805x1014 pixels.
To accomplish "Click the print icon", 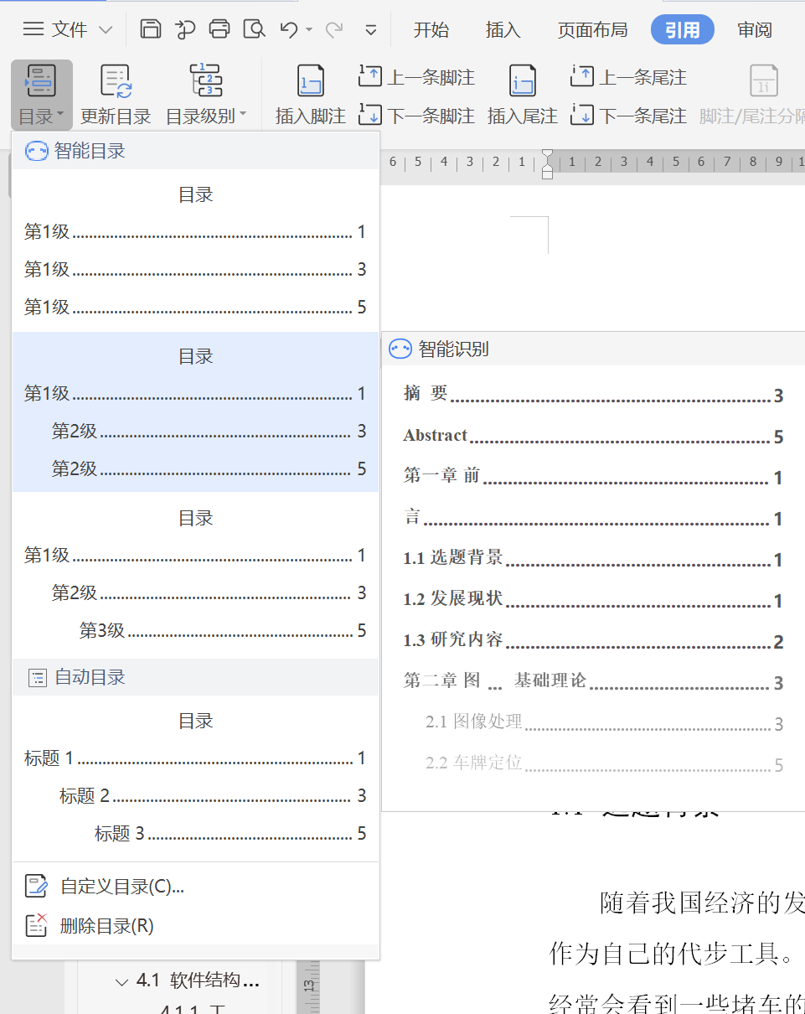I will (x=219, y=29).
